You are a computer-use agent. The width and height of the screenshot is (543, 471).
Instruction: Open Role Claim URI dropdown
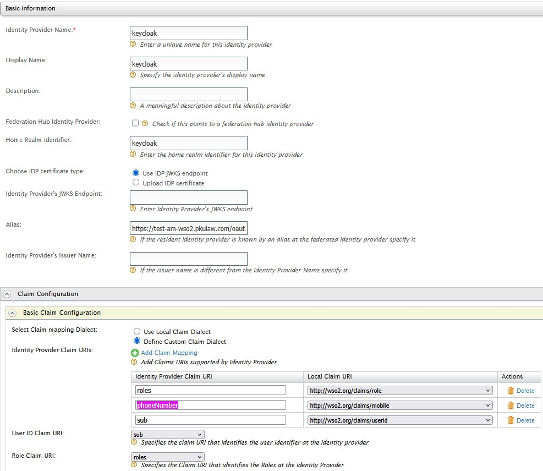point(168,457)
